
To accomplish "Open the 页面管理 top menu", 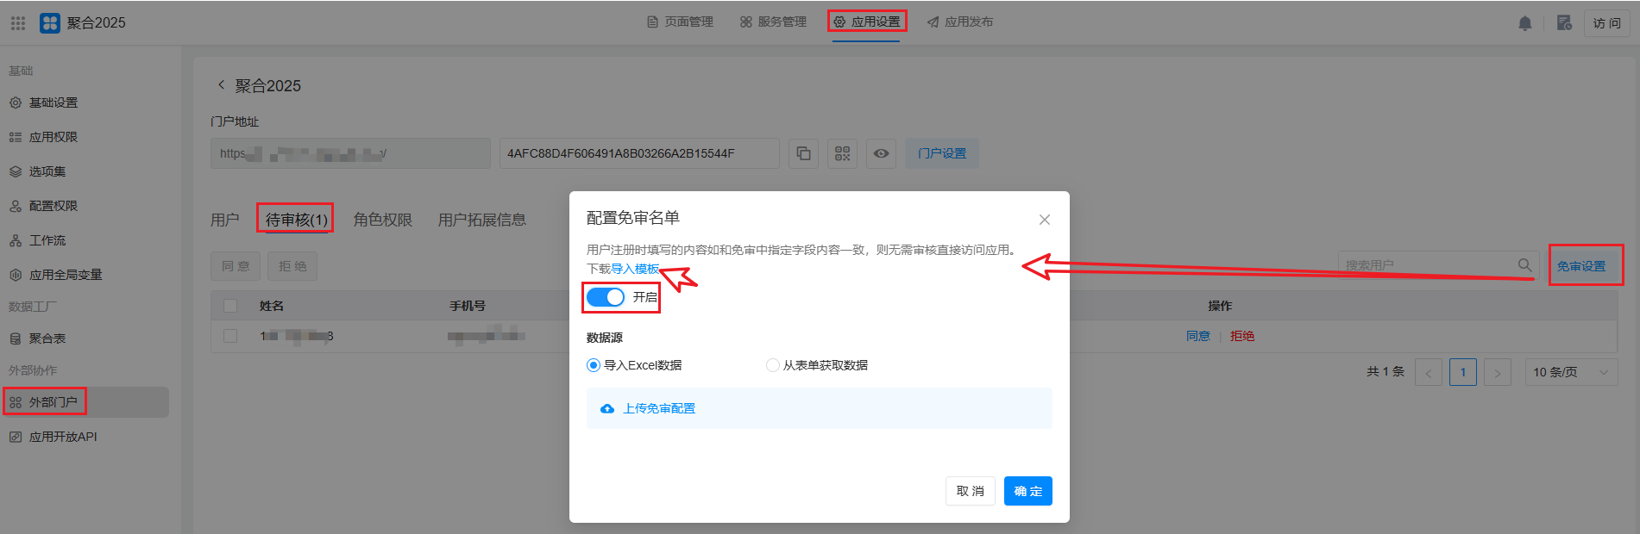I will click(x=680, y=22).
